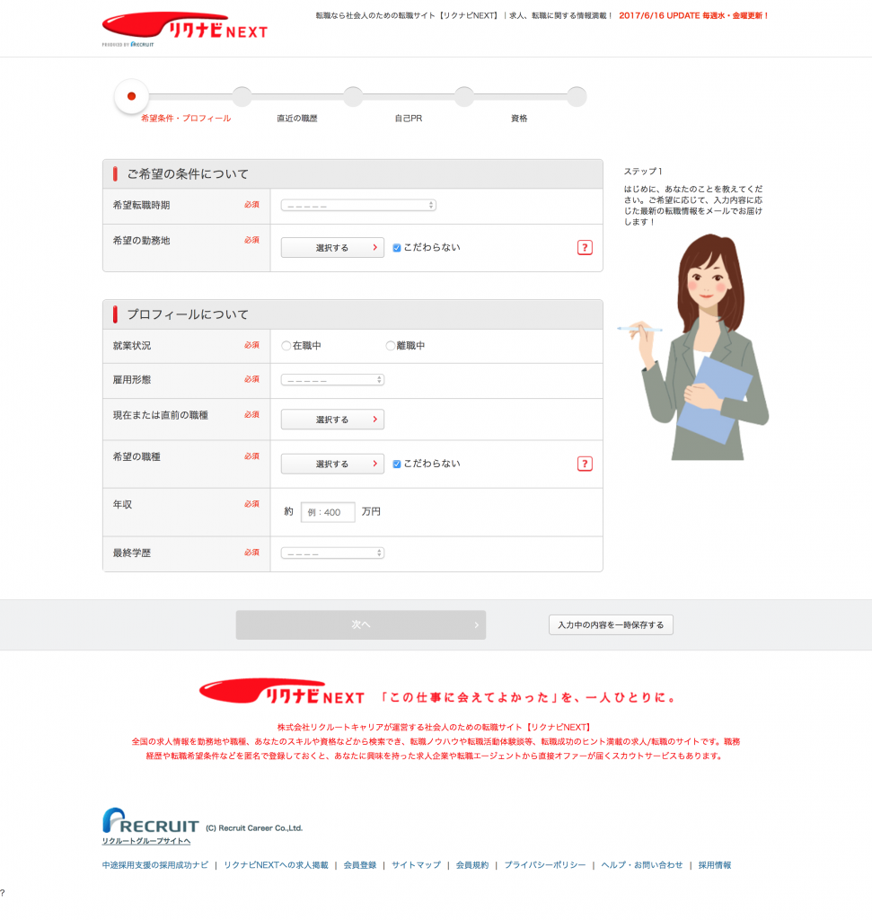Screen dimensions: 872x920
Task: Open the 最終学歴 dropdown
Action: click(x=332, y=553)
